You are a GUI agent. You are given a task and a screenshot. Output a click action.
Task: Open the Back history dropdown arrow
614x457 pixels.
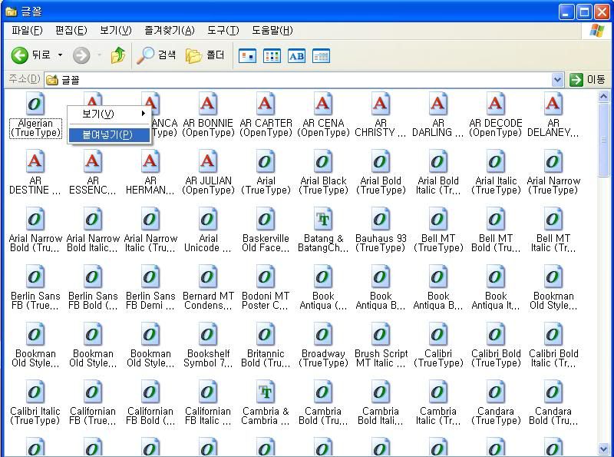[x=61, y=55]
